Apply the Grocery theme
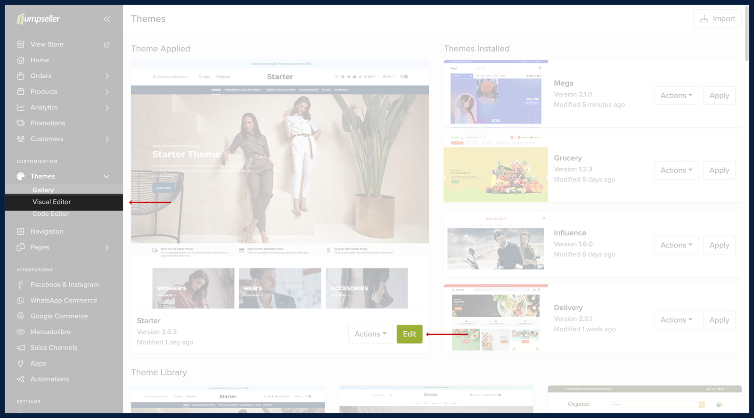This screenshot has height=418, width=754. tap(719, 171)
